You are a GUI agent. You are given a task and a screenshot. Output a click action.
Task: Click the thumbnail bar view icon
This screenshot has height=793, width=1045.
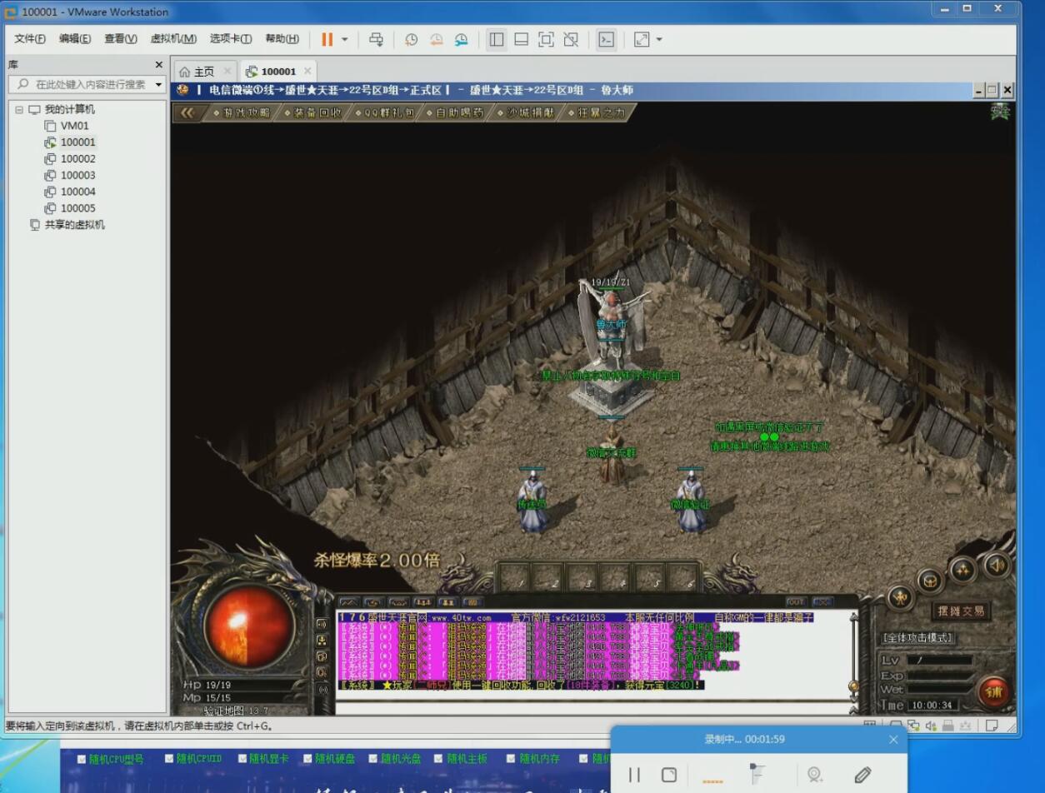pos(521,39)
